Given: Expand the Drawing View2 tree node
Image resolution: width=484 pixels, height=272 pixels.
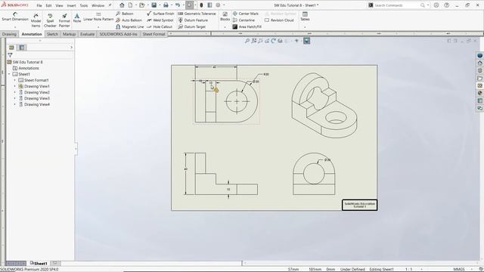Looking at the screenshot, I should [15, 92].
